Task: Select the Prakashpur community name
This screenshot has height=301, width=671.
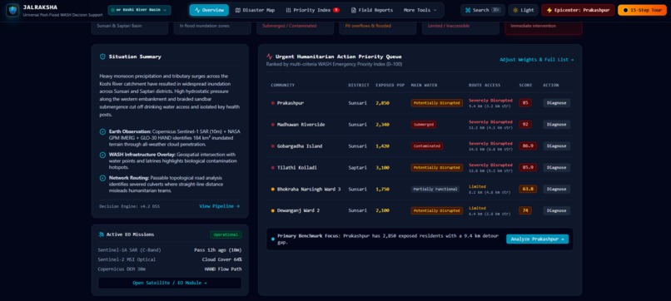Action: [x=291, y=103]
